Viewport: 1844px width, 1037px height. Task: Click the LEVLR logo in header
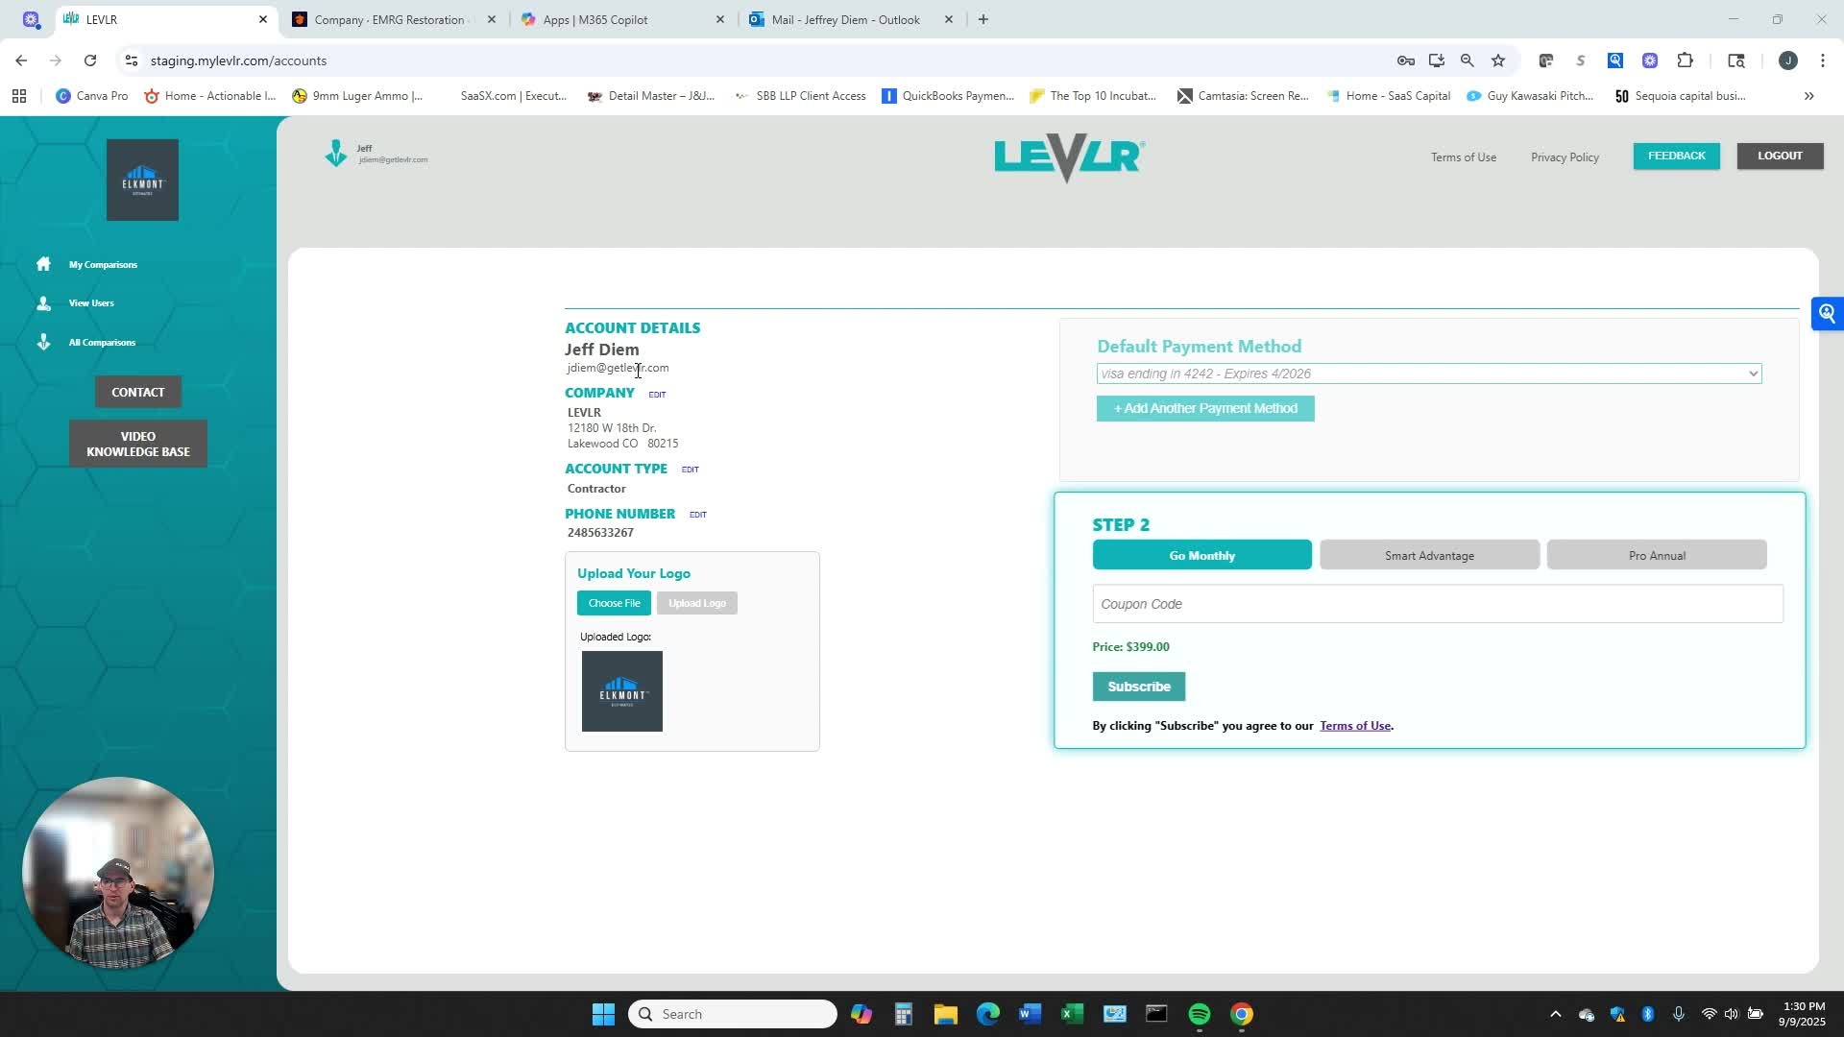[x=1069, y=157]
